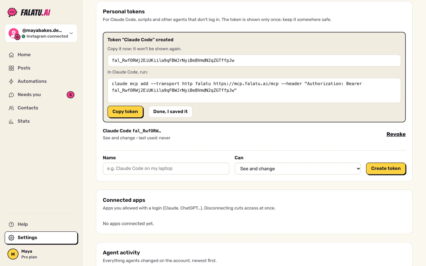Click the Maya profile avatar
The height and width of the screenshot is (266, 426).
coord(13,254)
